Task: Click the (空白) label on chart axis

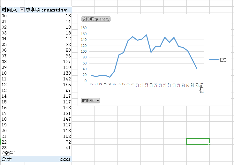Action: (202, 88)
